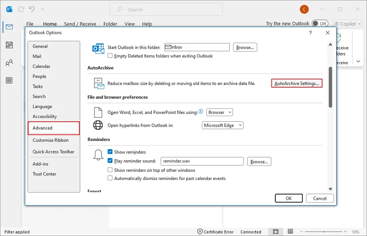Select Quick Access Toolbar category
367x236 pixels.
click(54, 152)
